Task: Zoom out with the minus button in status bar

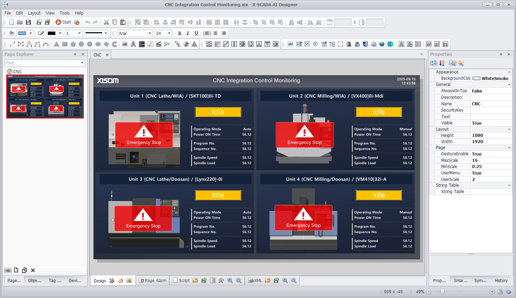Action: [429, 292]
